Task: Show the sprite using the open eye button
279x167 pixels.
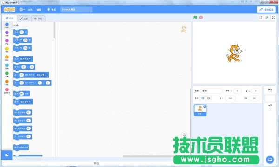Action: [203, 98]
